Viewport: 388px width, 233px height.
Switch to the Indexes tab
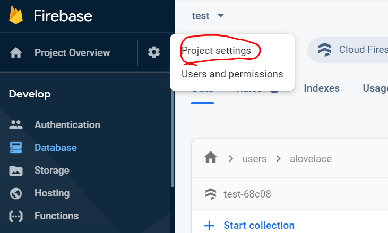(x=322, y=88)
